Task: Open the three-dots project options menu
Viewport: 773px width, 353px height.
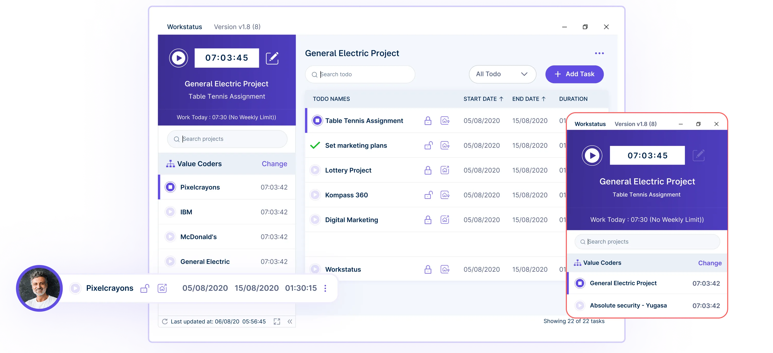Action: [599, 53]
